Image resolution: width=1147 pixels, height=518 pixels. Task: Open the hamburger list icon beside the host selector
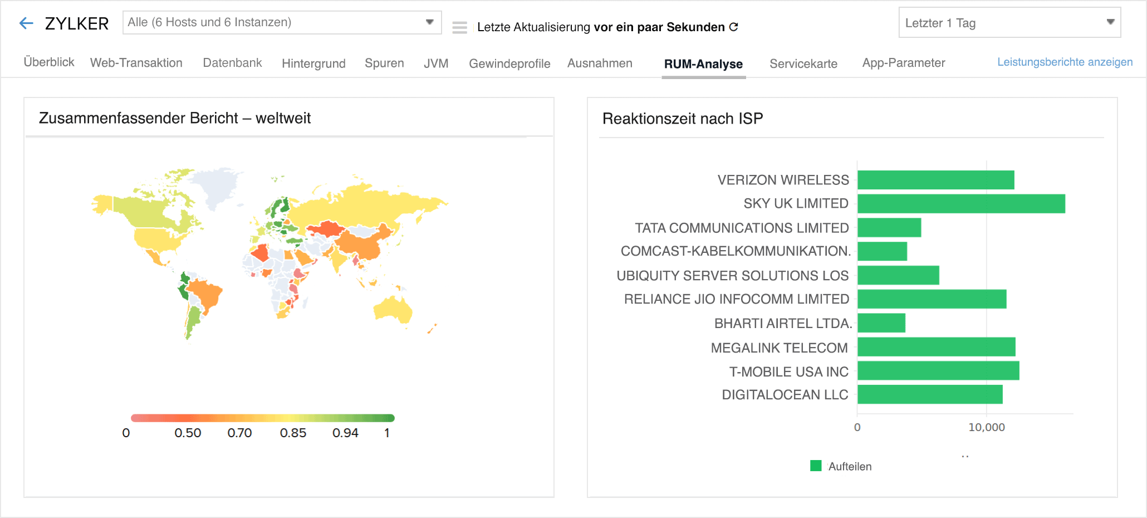pos(460,26)
